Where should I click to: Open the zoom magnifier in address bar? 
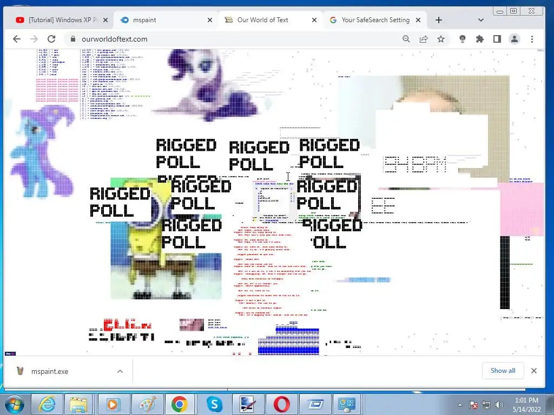406,39
